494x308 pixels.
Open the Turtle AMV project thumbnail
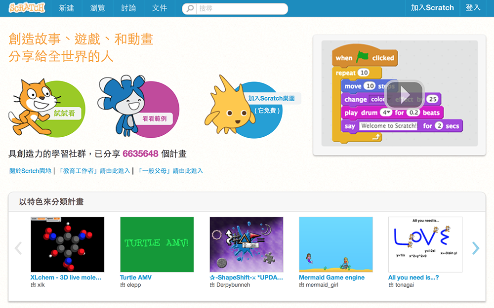point(157,244)
